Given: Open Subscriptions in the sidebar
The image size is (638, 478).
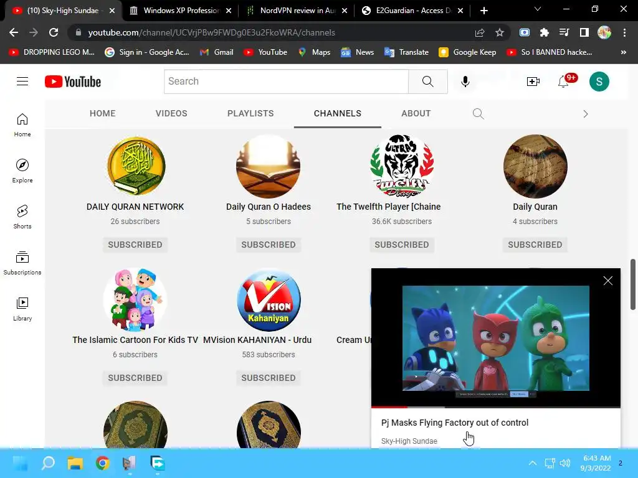Looking at the screenshot, I should pos(22,263).
